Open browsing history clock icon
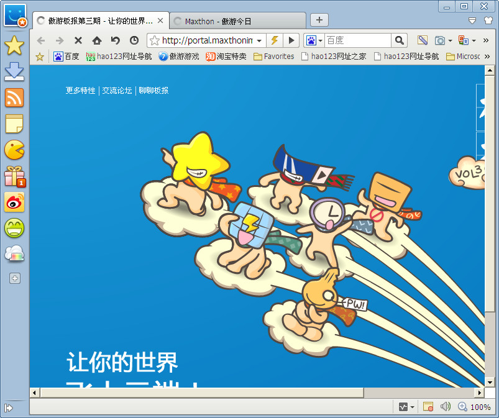The image size is (499, 418). coord(134,40)
